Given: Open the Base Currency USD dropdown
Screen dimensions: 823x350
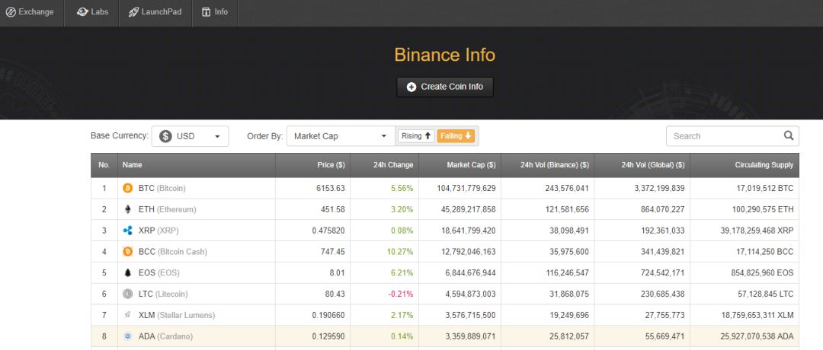Looking at the screenshot, I should (190, 136).
